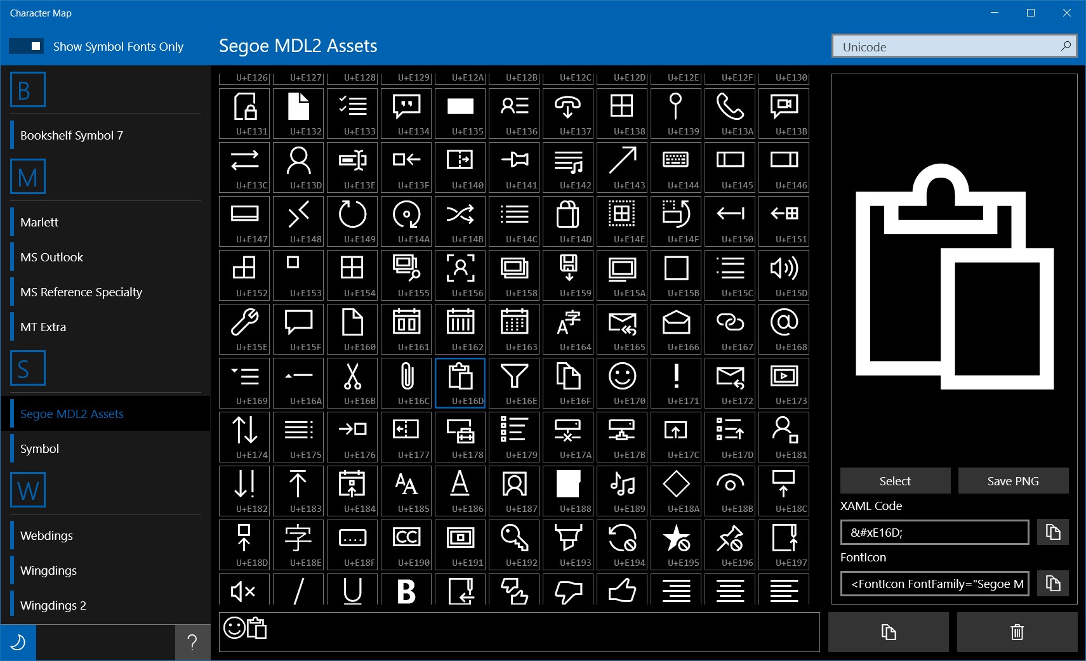Select the filter funnel glyph U+E16E
This screenshot has width=1086, height=661.
pyautogui.click(x=514, y=383)
